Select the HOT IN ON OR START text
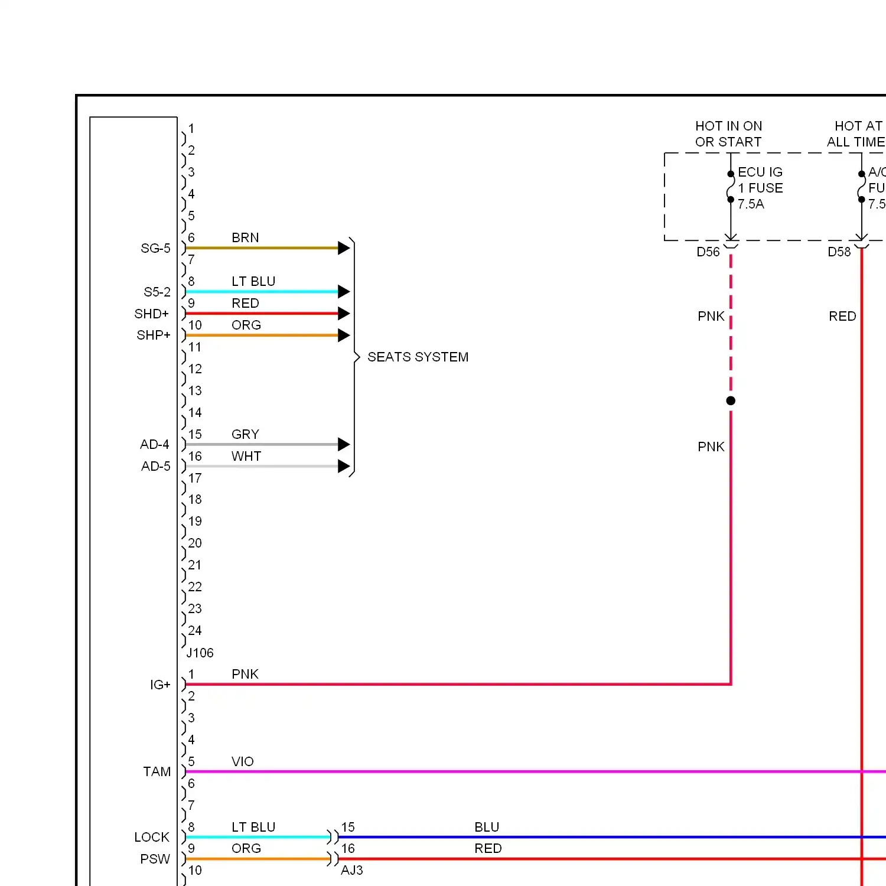 coord(729,134)
